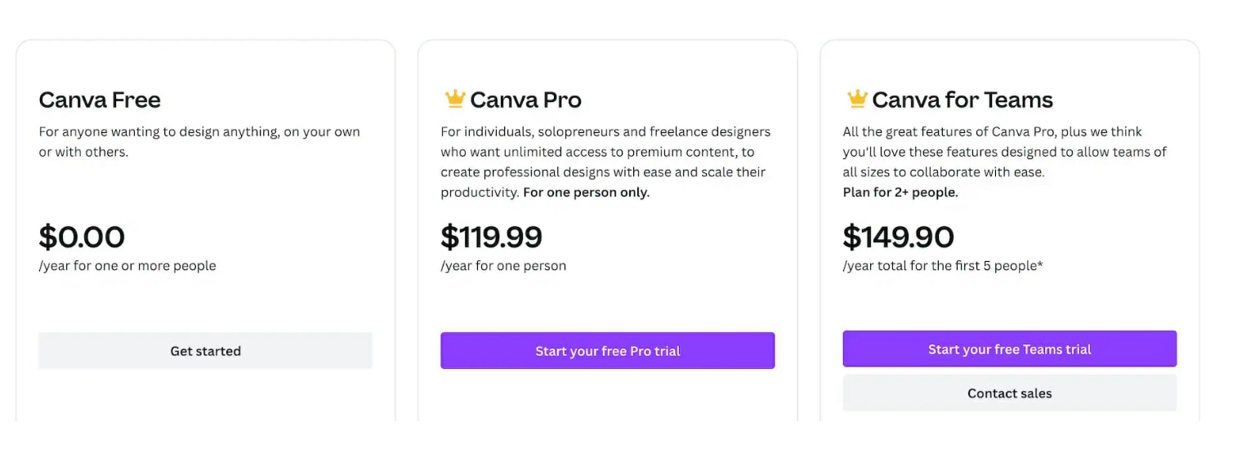Select the Canva Free plan heading
The width and height of the screenshot is (1255, 457).
click(100, 100)
